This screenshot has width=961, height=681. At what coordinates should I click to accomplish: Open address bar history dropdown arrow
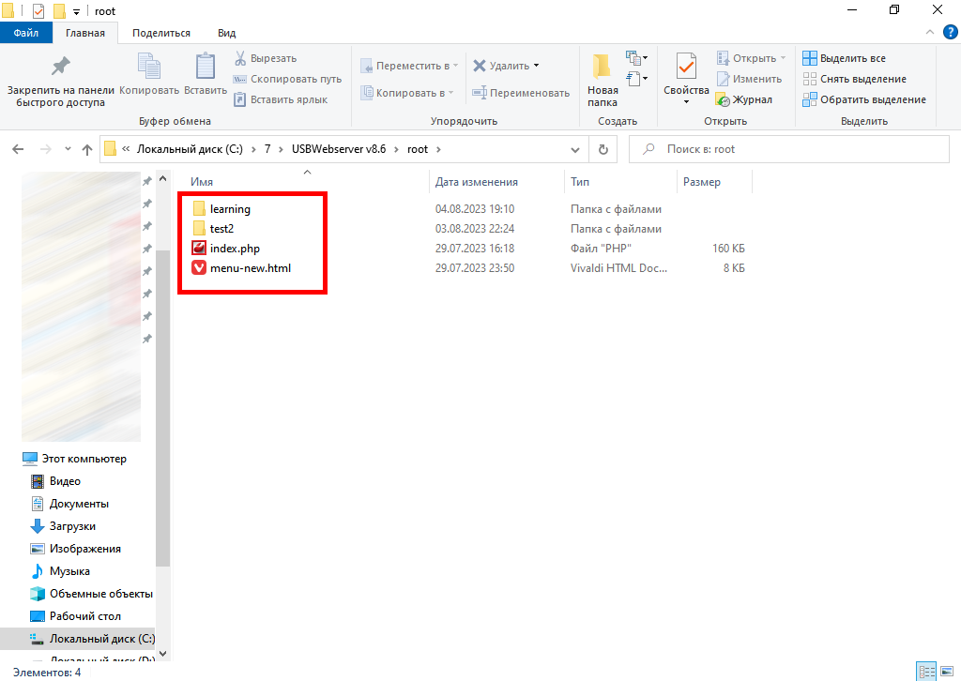575,149
